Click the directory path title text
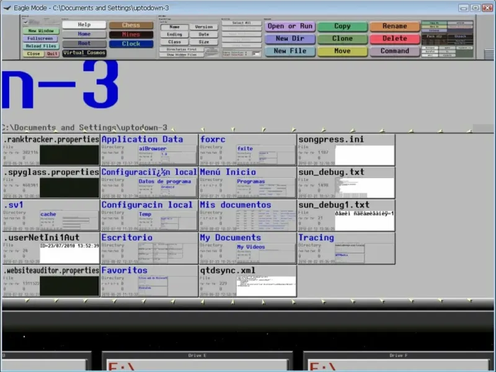 click(x=84, y=128)
